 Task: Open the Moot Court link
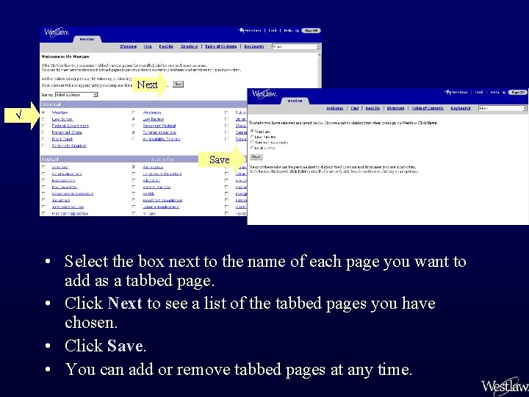coord(62,139)
